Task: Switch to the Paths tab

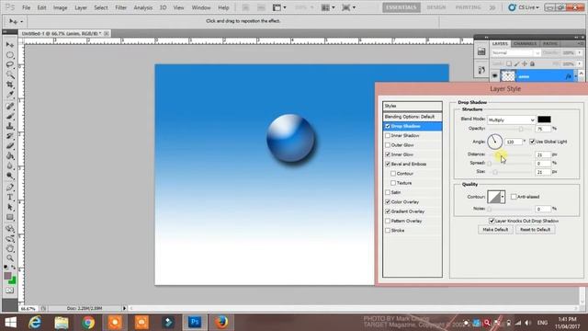Action: coord(550,44)
